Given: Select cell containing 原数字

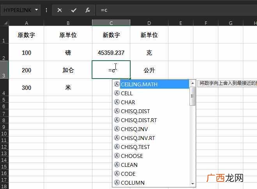Looking at the screenshot, I should tap(27, 35).
